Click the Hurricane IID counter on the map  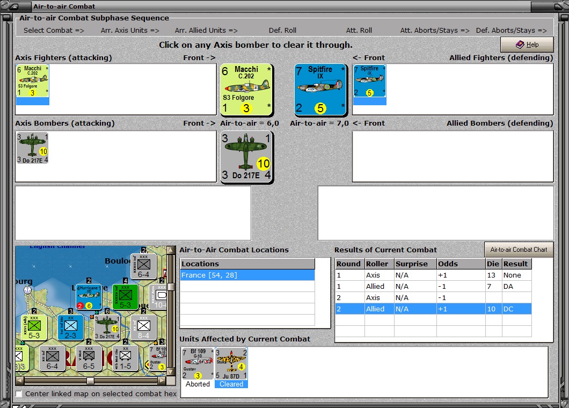(89, 297)
